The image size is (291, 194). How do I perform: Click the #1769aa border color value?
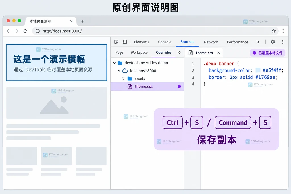pyautogui.click(x=265, y=77)
